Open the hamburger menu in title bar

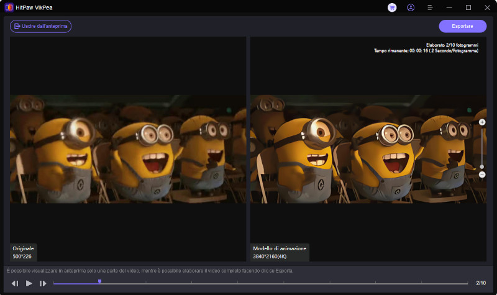430,7
